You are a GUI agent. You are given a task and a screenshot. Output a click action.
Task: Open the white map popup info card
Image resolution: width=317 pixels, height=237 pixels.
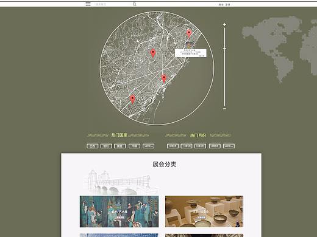191,53
